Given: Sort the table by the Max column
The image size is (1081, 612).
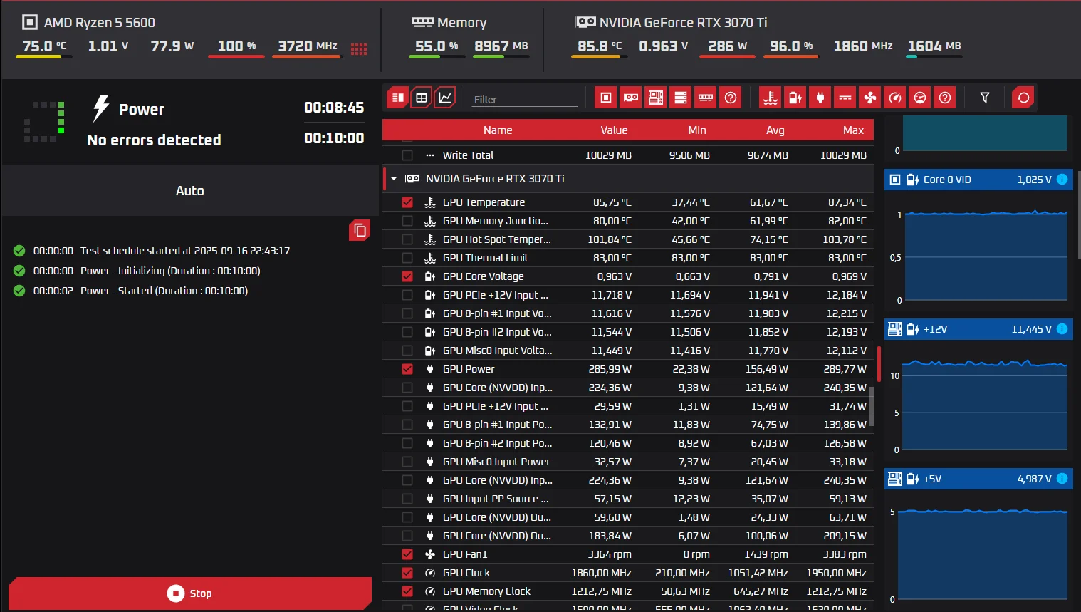Looking at the screenshot, I should tap(853, 130).
